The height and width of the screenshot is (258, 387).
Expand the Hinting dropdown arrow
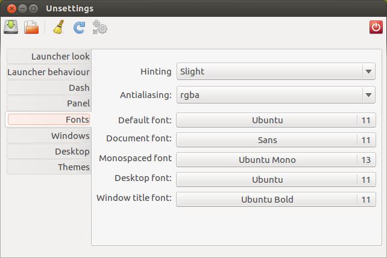(x=368, y=72)
